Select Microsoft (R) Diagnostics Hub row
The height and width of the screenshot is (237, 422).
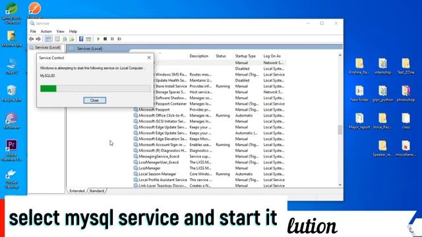(209, 151)
